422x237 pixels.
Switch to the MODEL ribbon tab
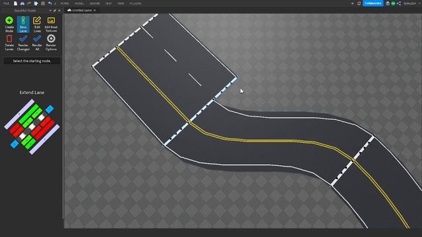tap(79, 3)
